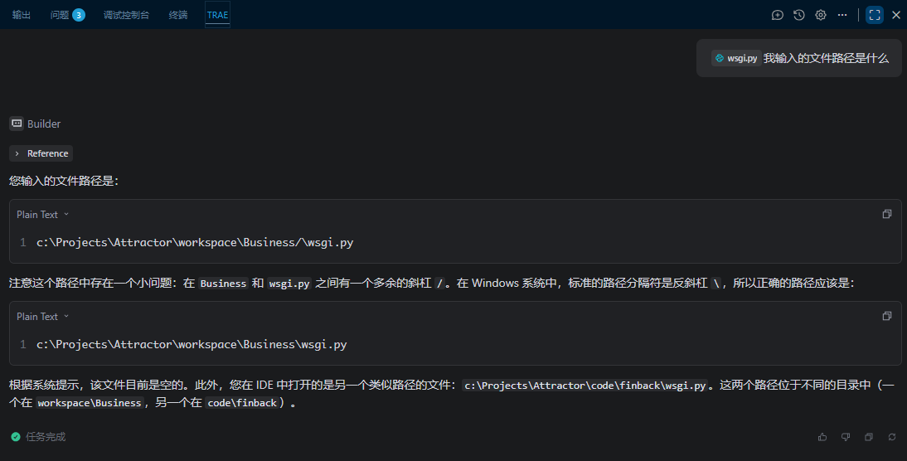
Task: Start a new chat with plus bubble icon
Action: pos(778,15)
